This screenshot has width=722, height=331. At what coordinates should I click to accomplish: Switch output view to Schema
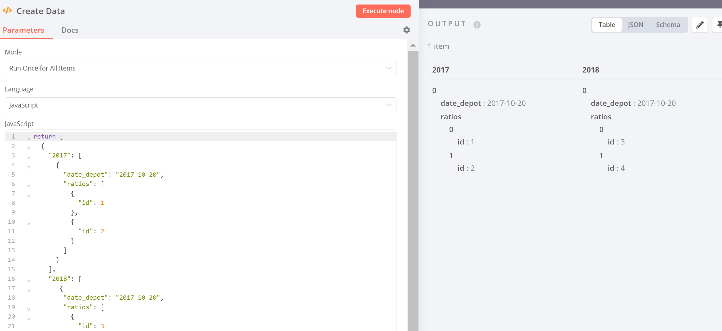pyautogui.click(x=668, y=25)
